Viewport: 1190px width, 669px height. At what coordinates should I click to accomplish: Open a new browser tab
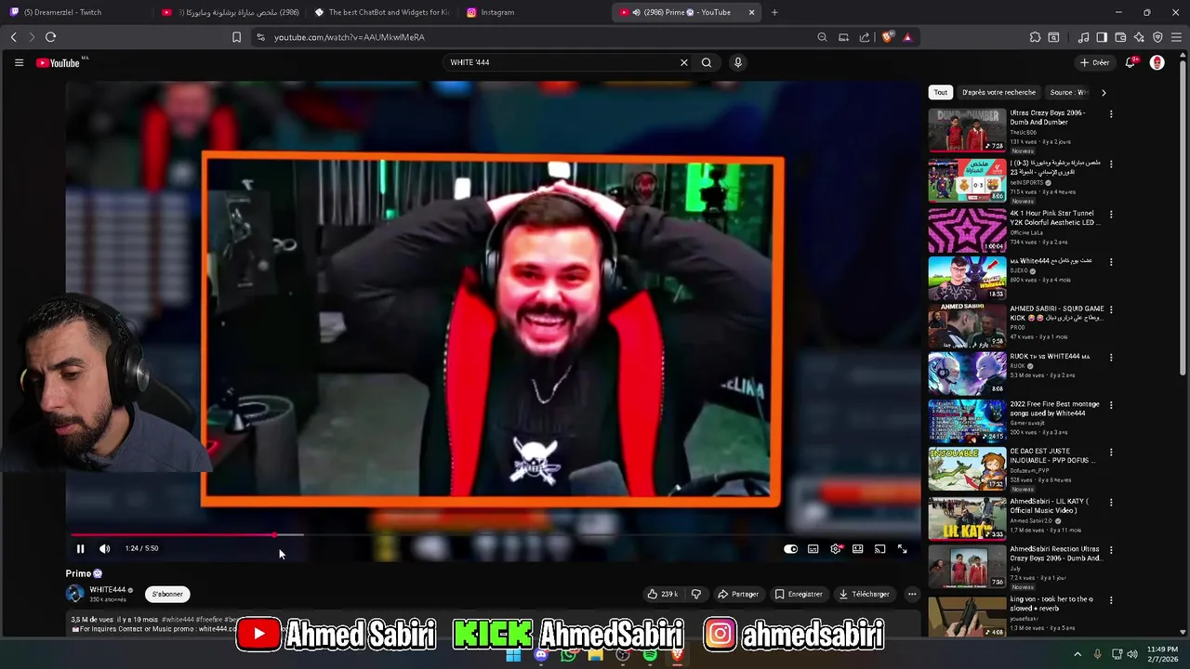point(774,12)
